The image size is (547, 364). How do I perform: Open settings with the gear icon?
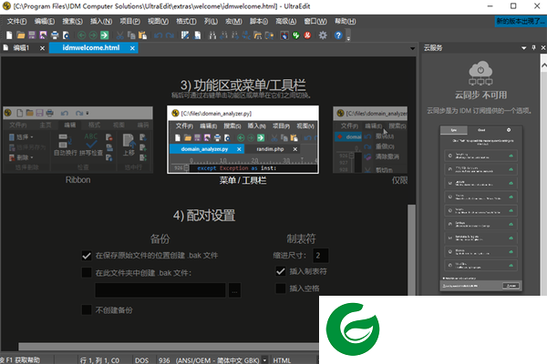[323, 35]
